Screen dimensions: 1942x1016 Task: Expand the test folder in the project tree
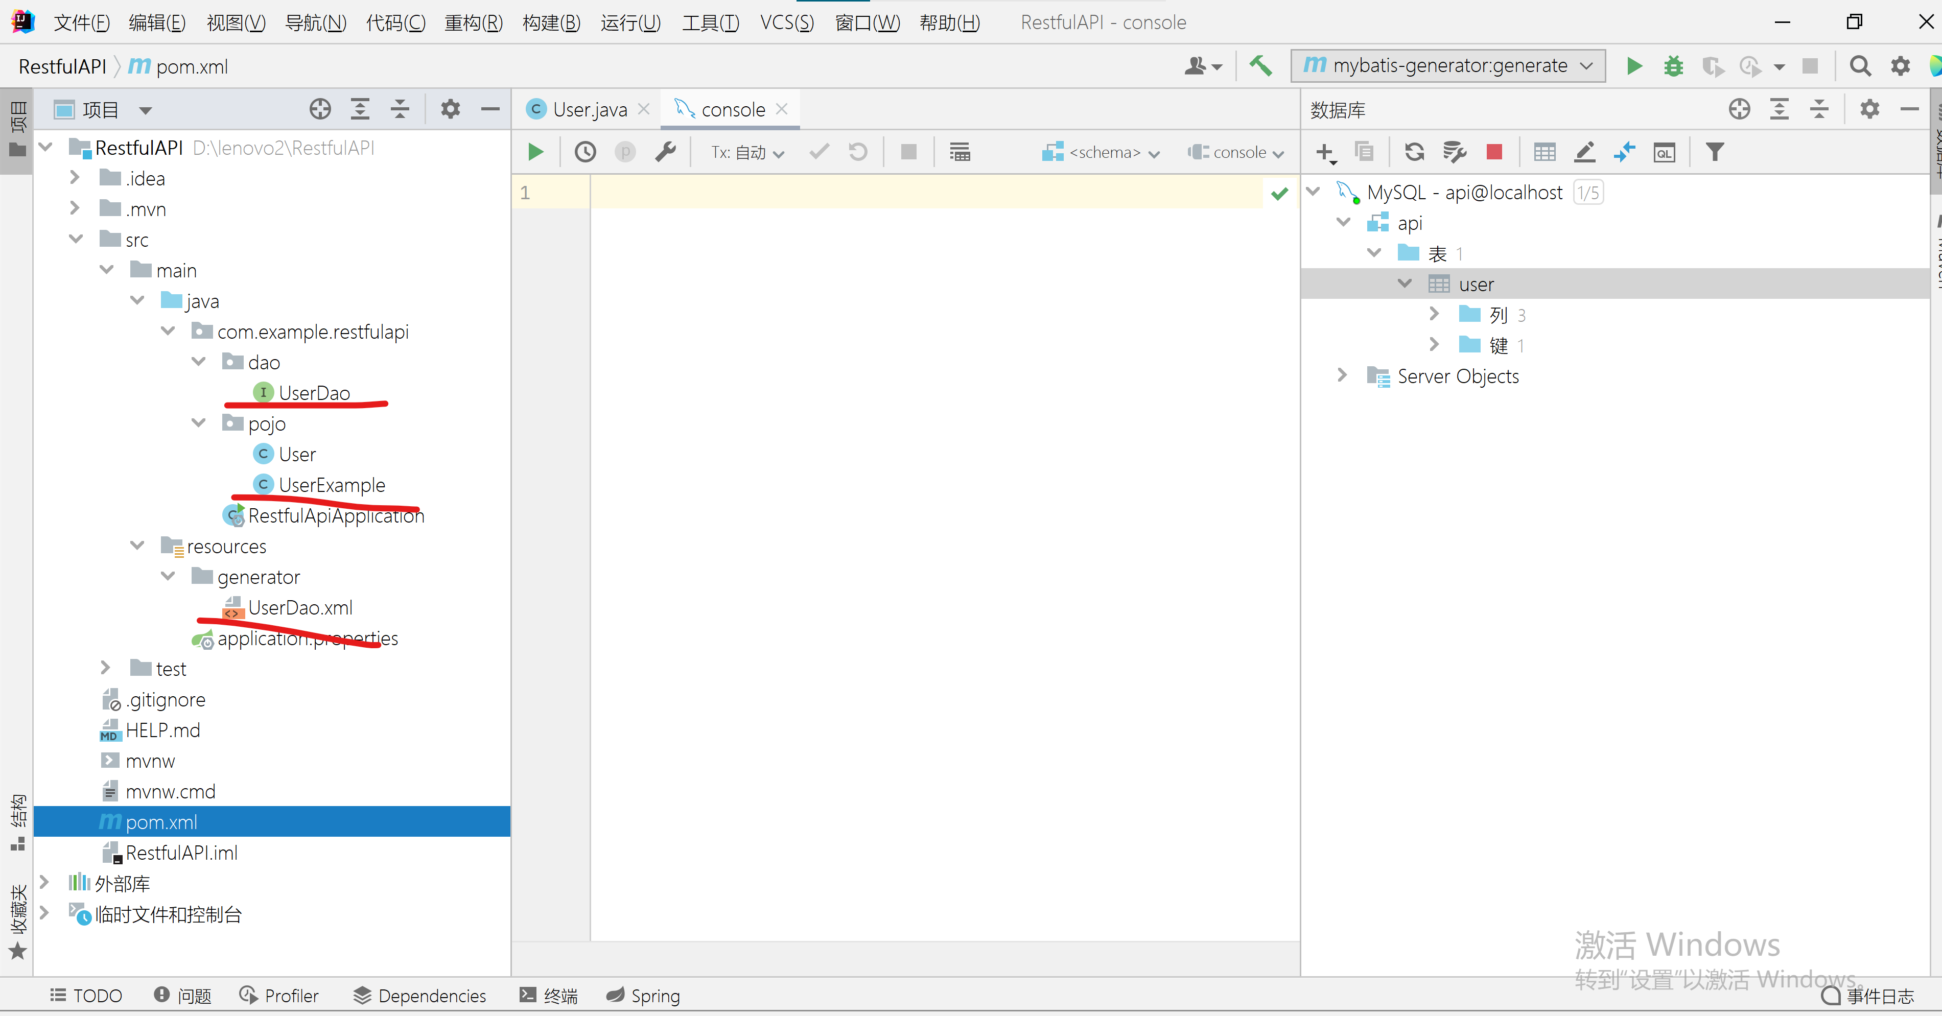106,668
